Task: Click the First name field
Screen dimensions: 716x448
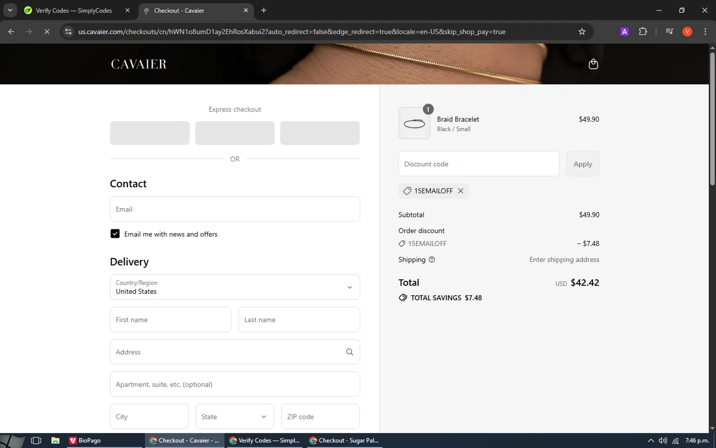Action: (x=170, y=320)
